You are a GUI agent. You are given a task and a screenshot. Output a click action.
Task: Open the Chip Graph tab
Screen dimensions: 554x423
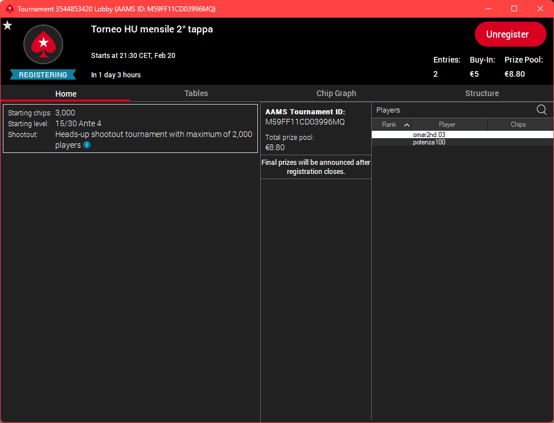(x=336, y=93)
